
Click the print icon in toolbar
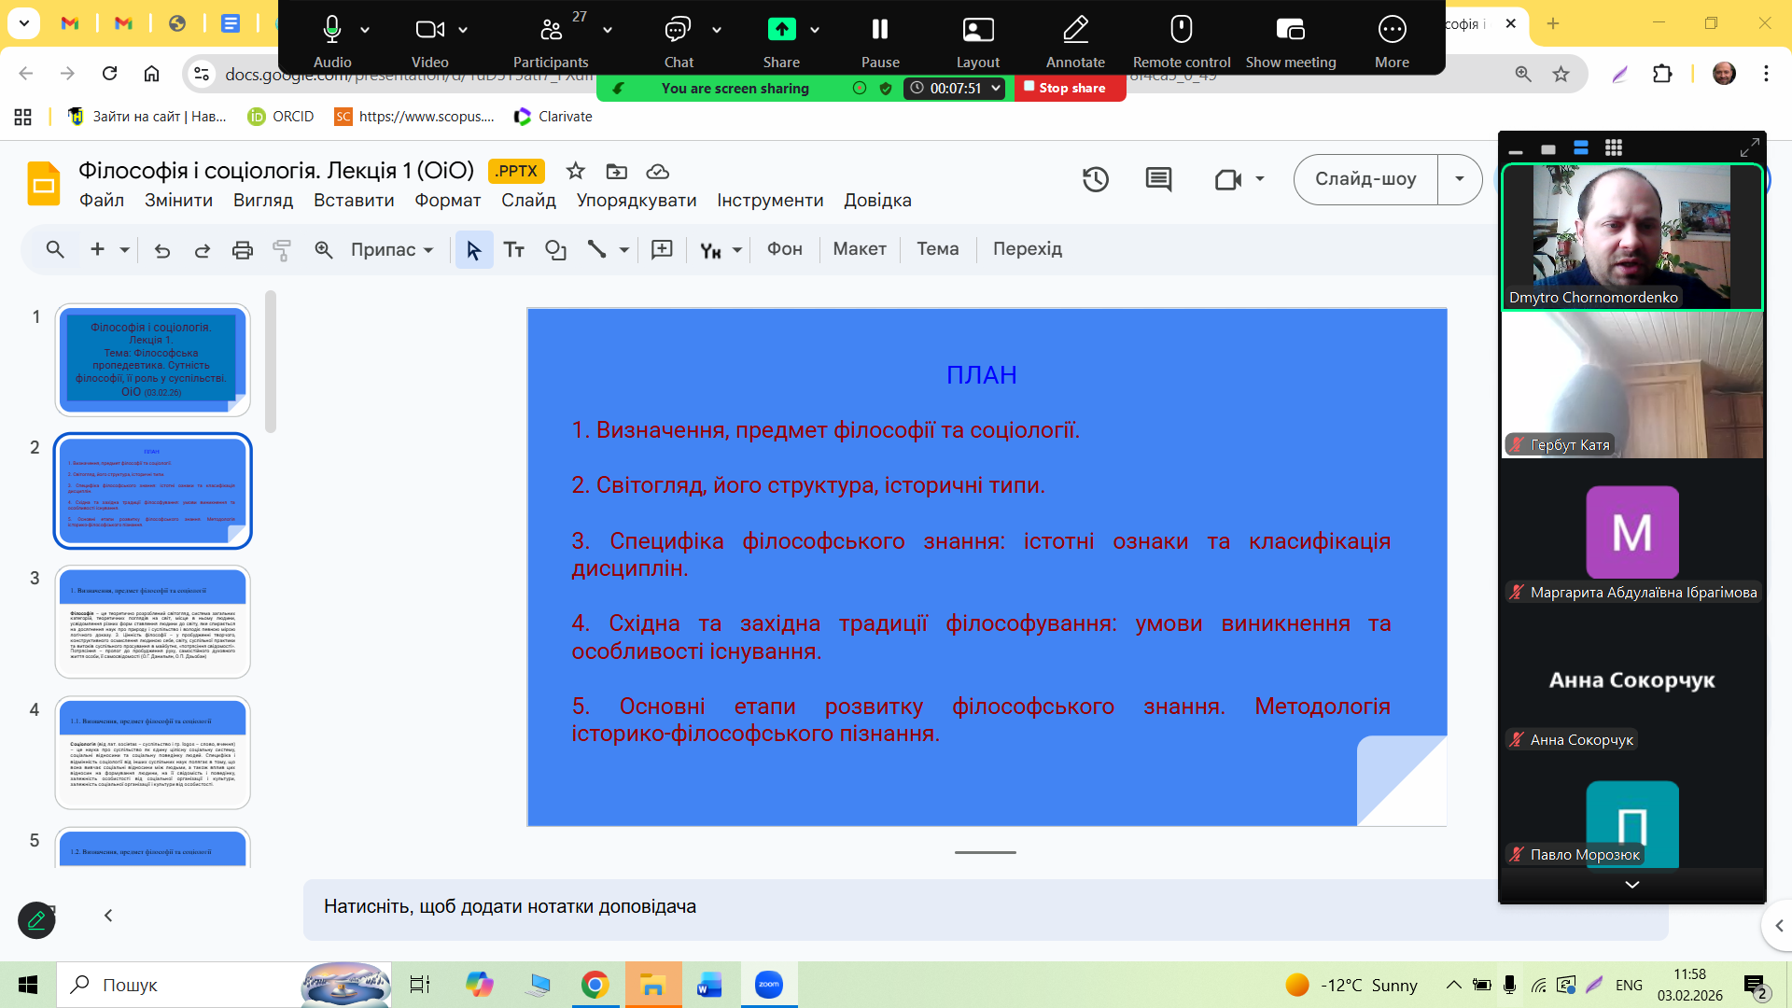click(243, 250)
